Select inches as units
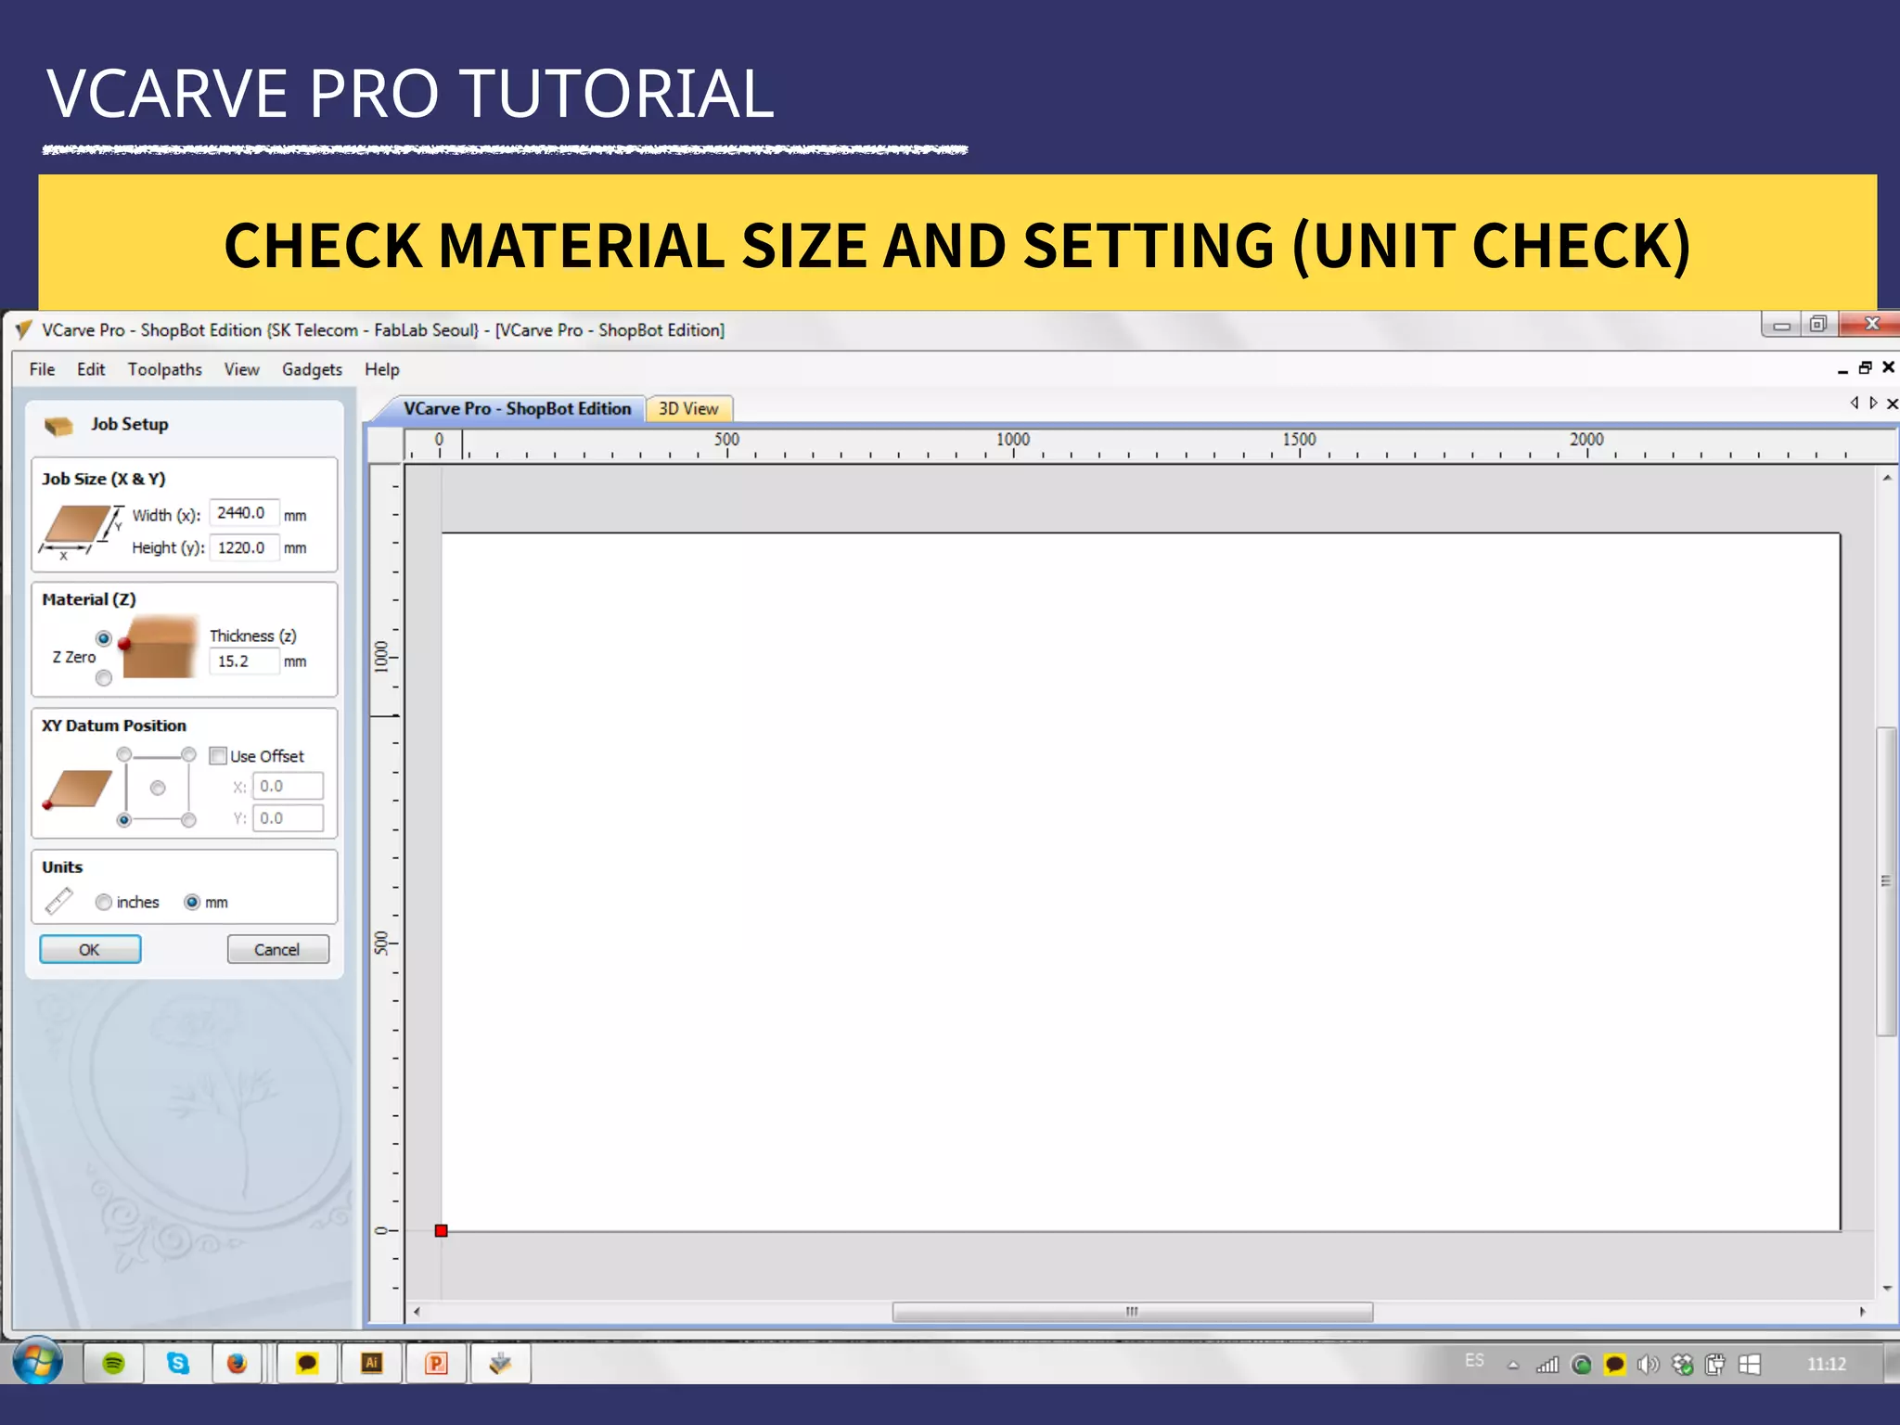 tap(104, 902)
